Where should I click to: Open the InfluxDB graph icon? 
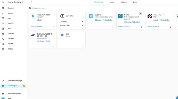(3, 44)
